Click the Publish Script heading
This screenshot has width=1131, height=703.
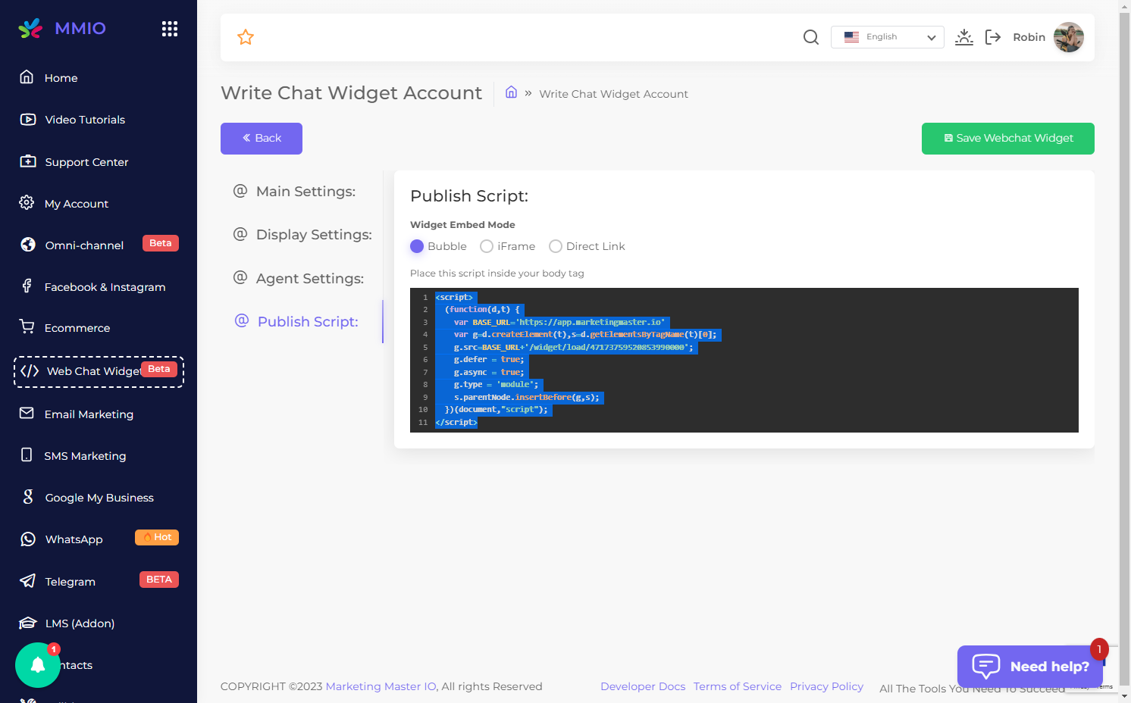(x=469, y=196)
